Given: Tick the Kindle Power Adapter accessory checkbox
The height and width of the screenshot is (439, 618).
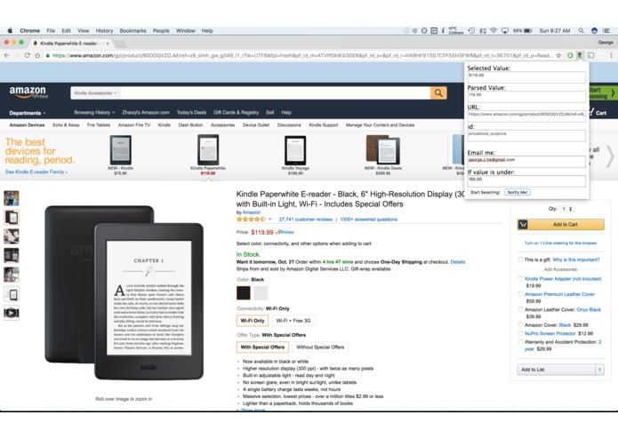Looking at the screenshot, I should pyautogui.click(x=520, y=278).
